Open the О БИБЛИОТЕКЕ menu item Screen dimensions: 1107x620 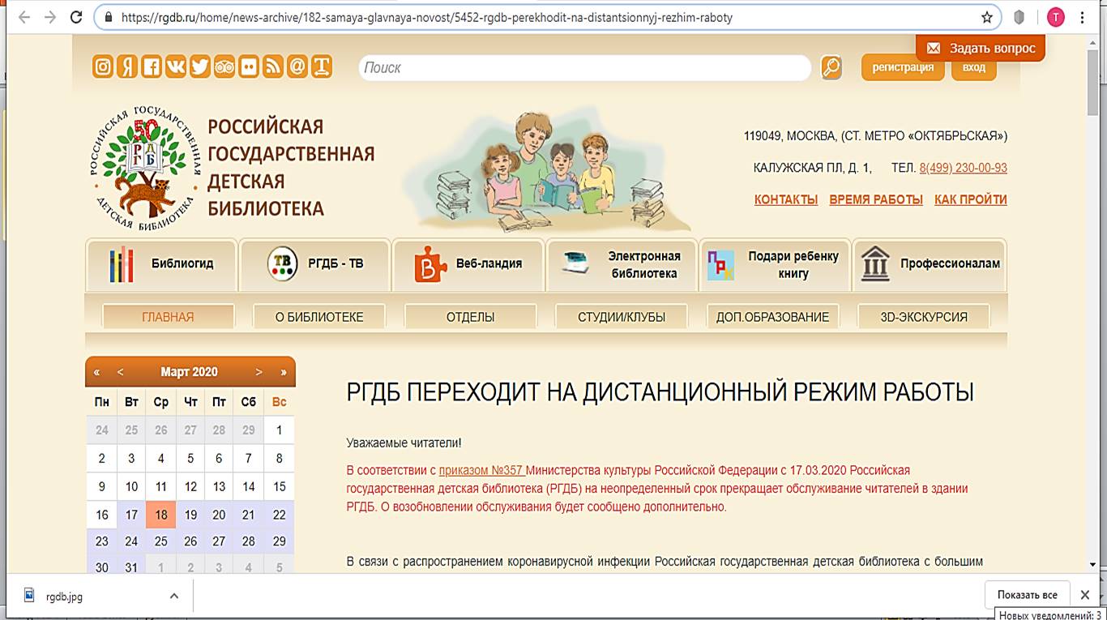319,317
